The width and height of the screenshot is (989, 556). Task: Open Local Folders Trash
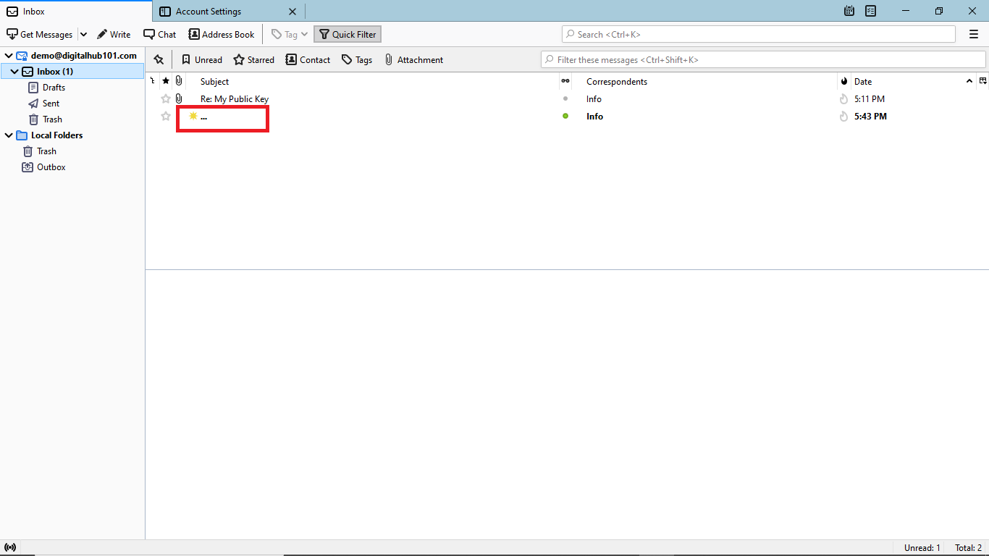coord(46,151)
